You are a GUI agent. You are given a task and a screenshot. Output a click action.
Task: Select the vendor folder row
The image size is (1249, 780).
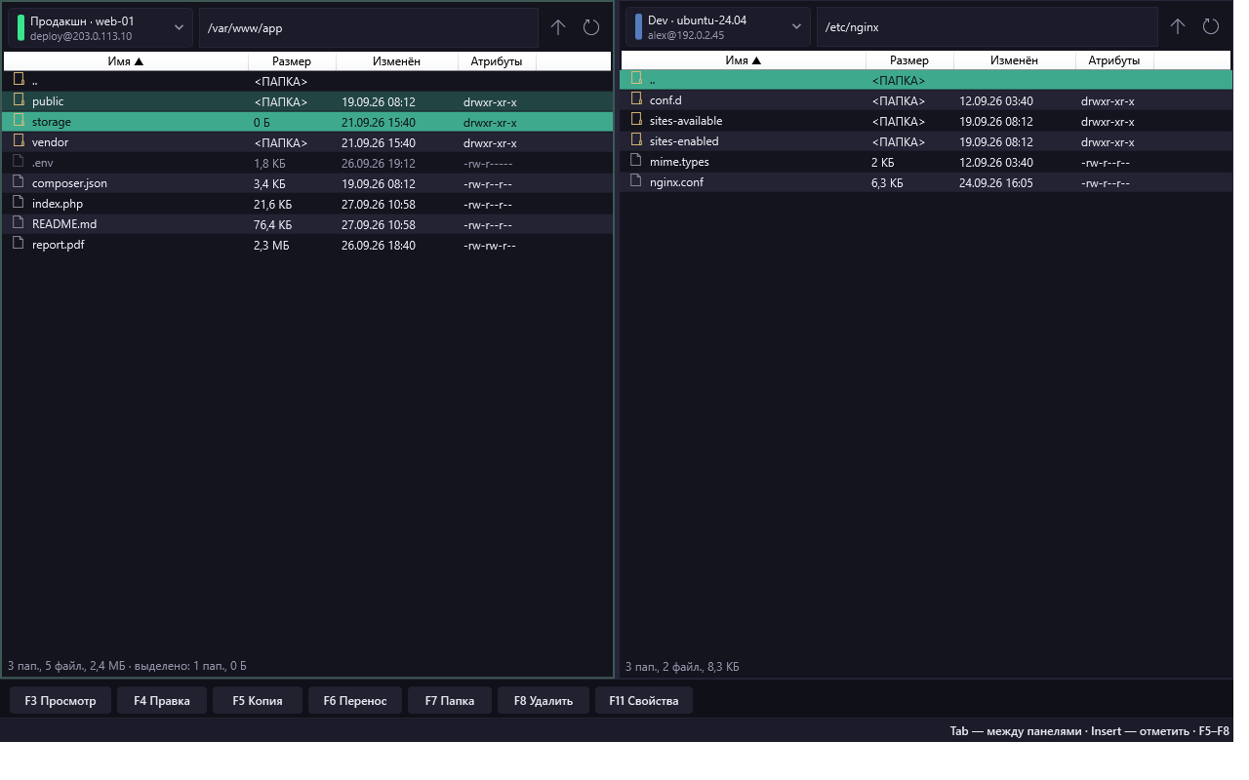click(307, 142)
